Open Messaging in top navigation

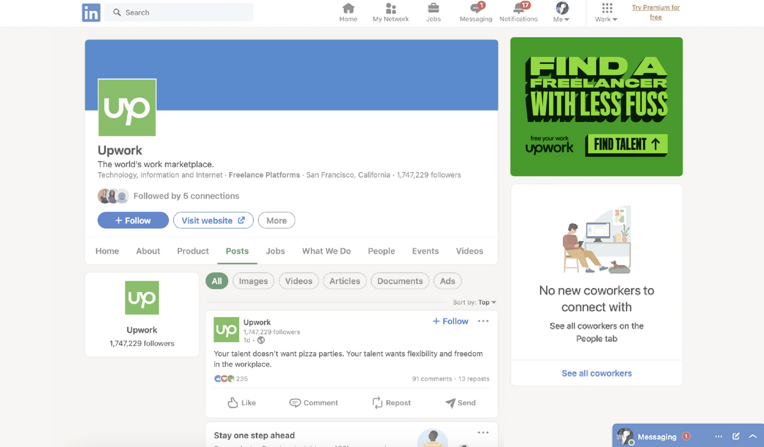point(476,12)
